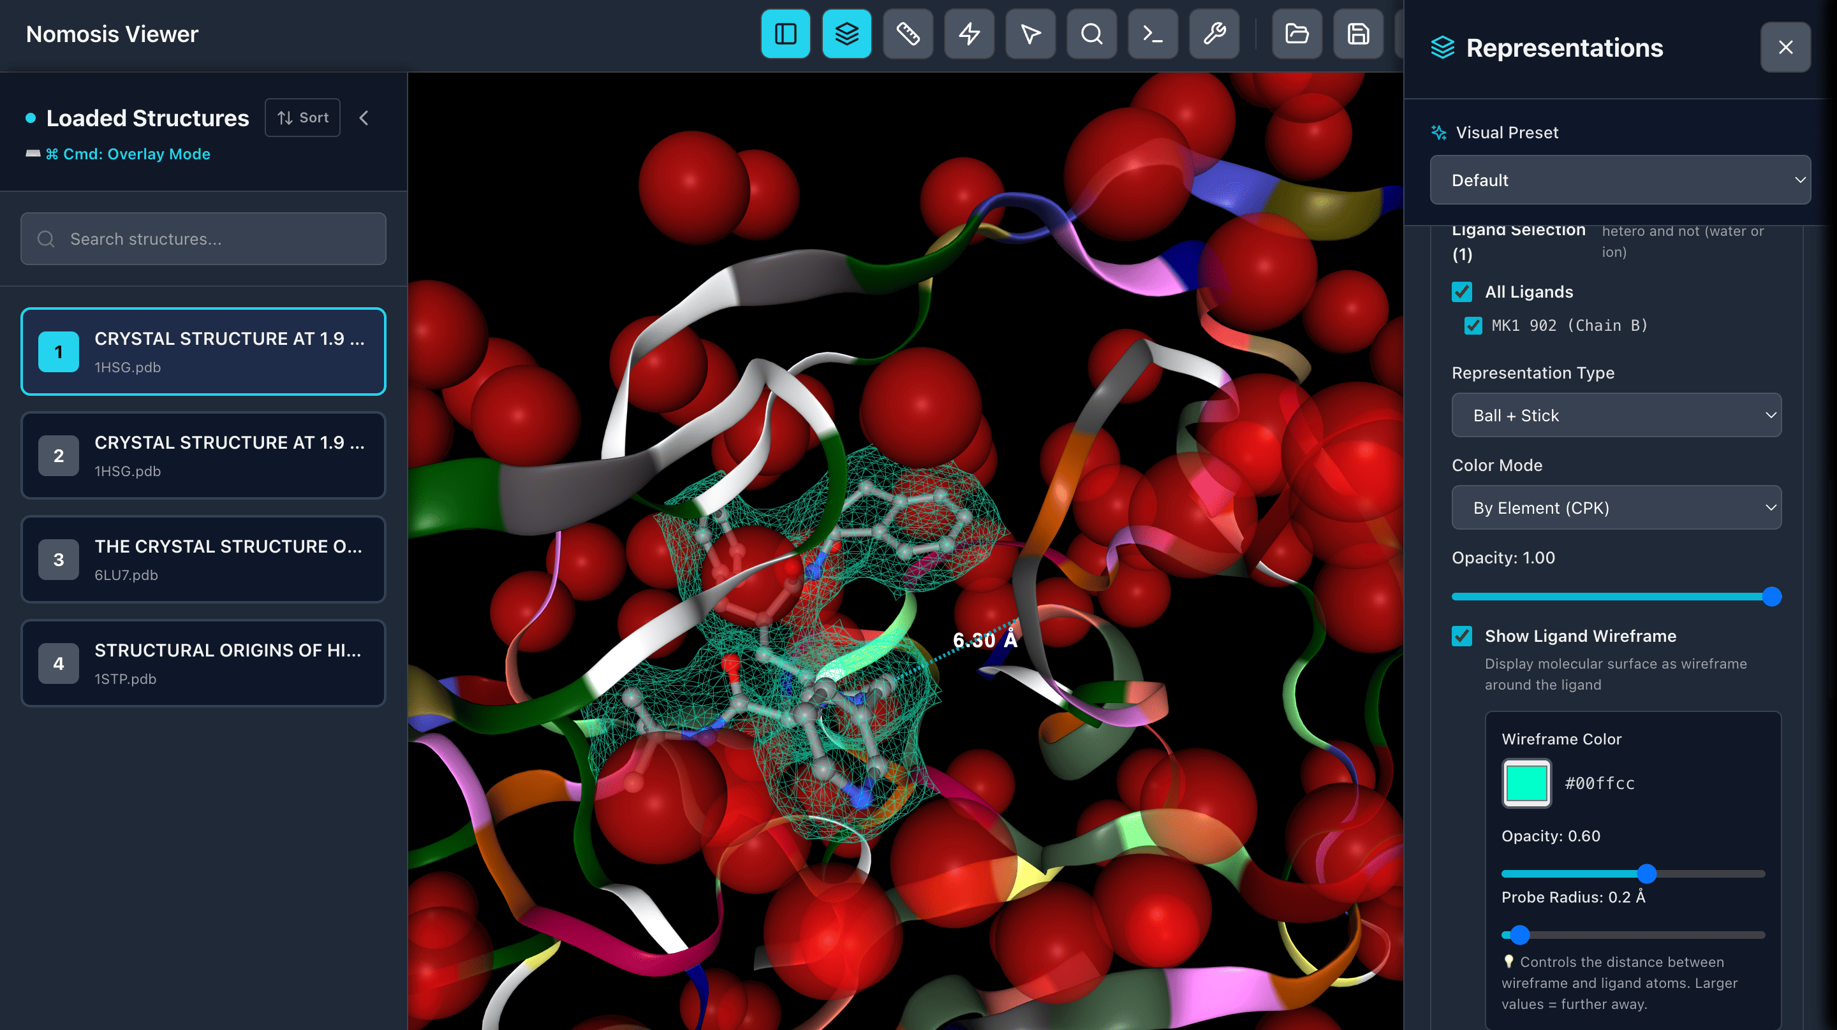Click the wireframe color swatch
This screenshot has width=1837, height=1030.
pos(1526,783)
